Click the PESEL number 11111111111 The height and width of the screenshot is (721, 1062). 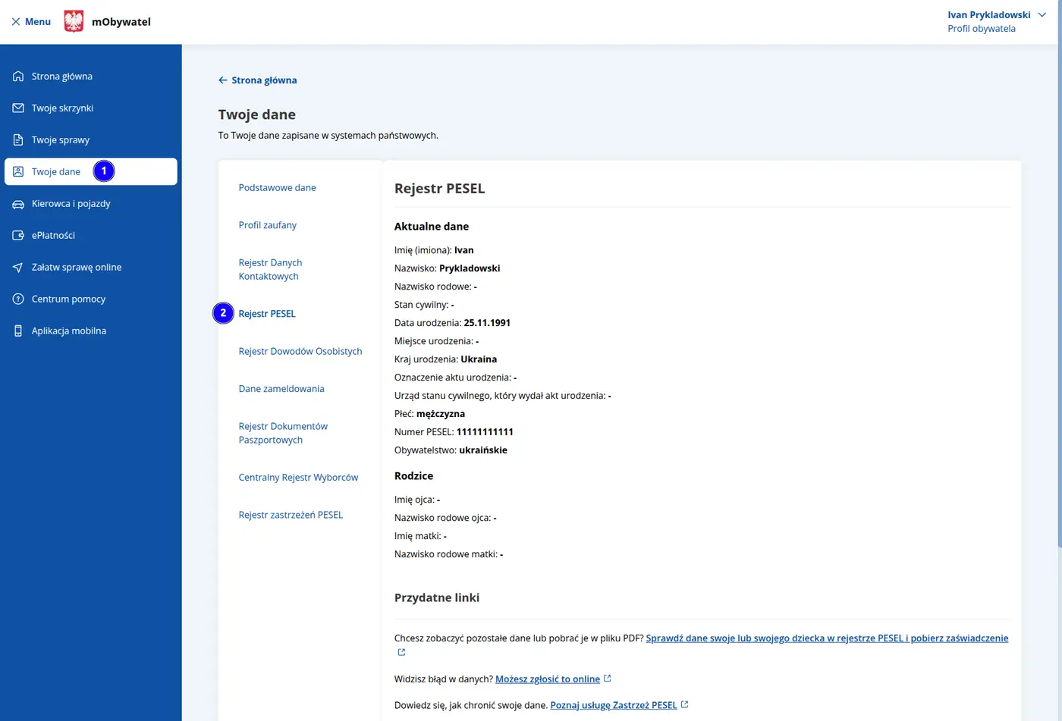pyautogui.click(x=485, y=432)
